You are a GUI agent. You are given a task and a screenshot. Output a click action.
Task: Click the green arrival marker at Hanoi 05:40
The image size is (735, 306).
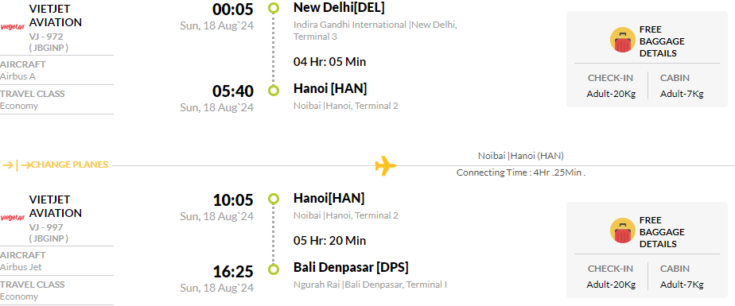(274, 91)
